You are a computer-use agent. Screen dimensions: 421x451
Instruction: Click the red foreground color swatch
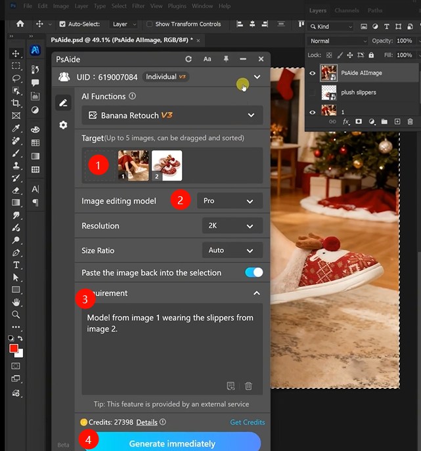pyautogui.click(x=14, y=349)
